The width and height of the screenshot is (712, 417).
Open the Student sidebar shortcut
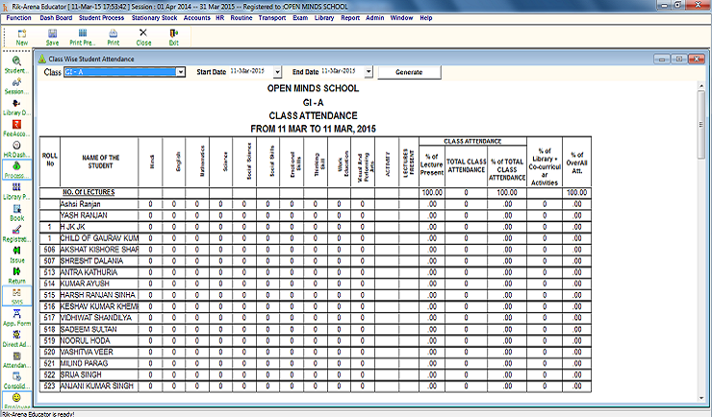(15, 64)
